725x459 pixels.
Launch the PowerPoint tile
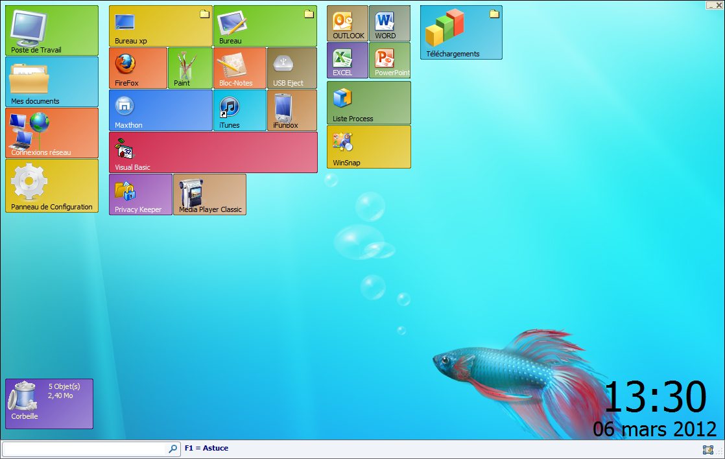(389, 60)
